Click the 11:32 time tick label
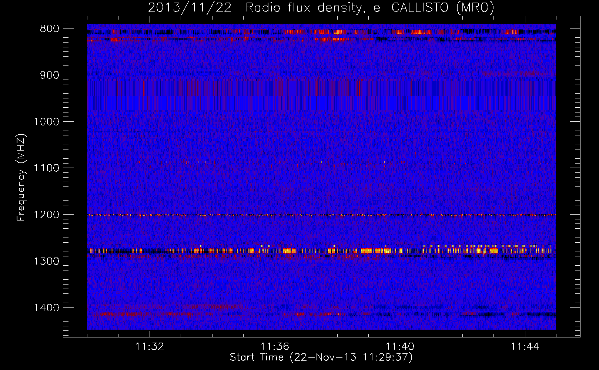 150,347
